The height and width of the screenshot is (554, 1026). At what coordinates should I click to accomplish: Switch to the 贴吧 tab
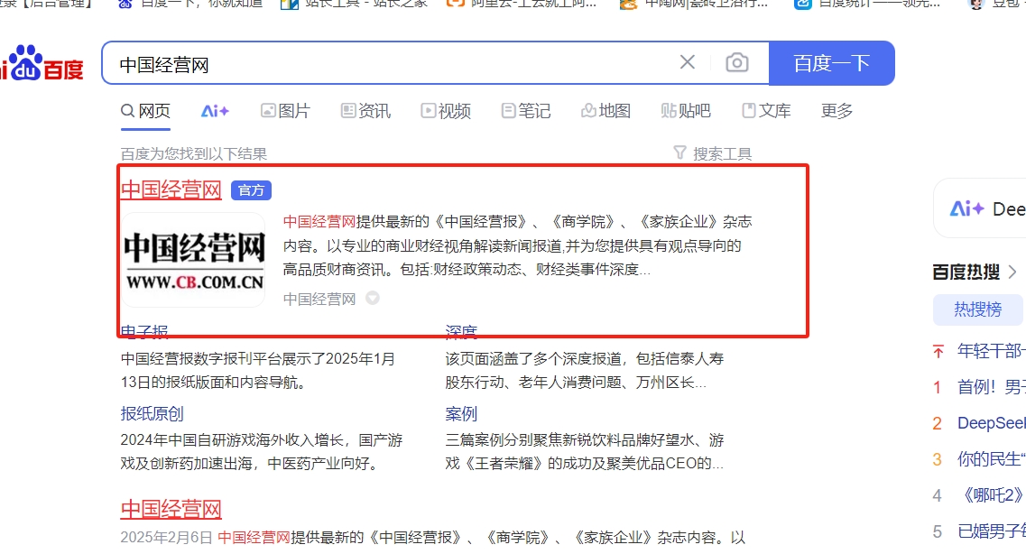coord(686,111)
